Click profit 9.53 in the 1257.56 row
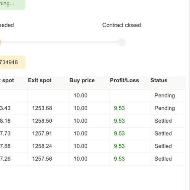 119,159
